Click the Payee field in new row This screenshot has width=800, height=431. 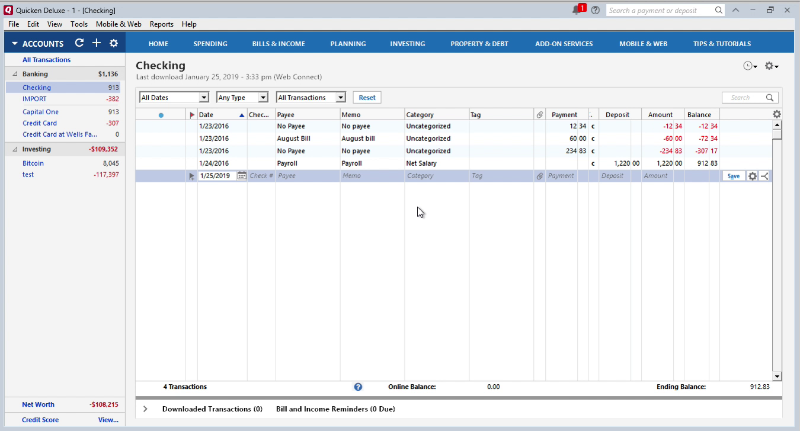308,176
